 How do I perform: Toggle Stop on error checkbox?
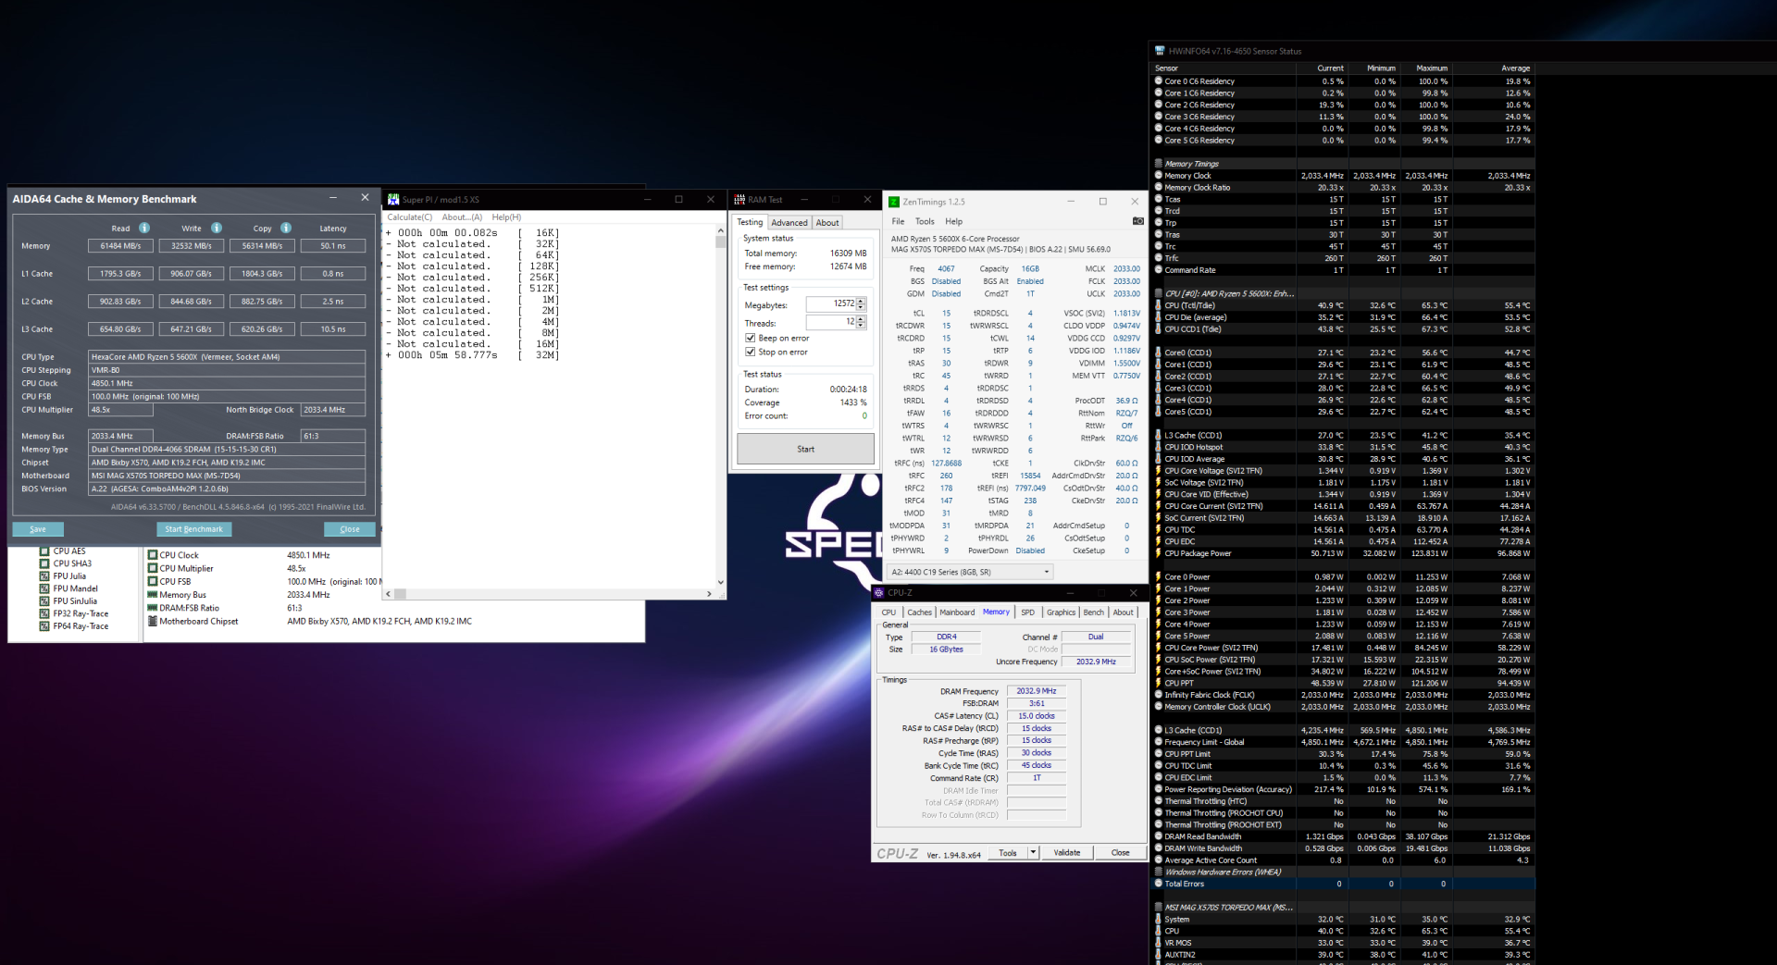(751, 353)
